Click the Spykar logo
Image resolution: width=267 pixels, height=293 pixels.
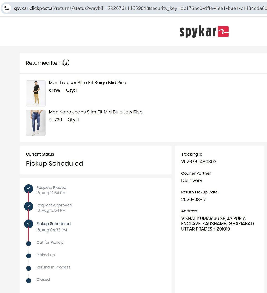coord(204,31)
